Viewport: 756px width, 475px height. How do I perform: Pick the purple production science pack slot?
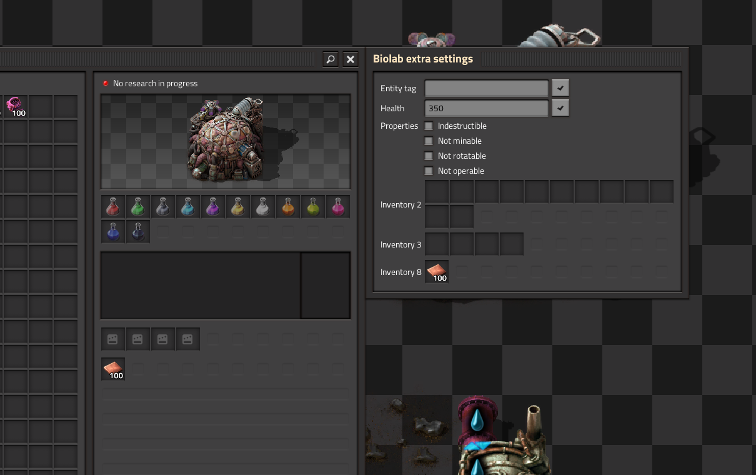pyautogui.click(x=213, y=207)
